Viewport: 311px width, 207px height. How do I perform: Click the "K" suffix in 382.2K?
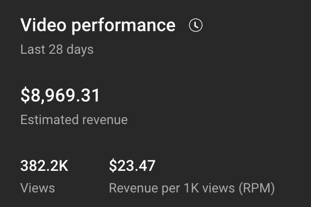63,165
